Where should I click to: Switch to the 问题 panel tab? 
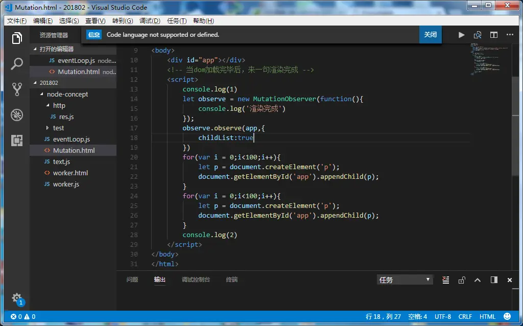[x=132, y=280]
